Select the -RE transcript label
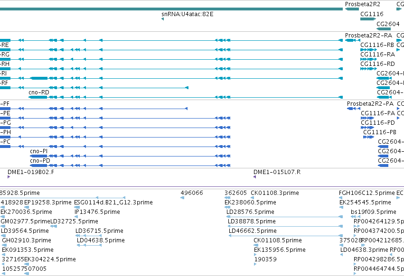The image size is (404, 276). coord(5,45)
